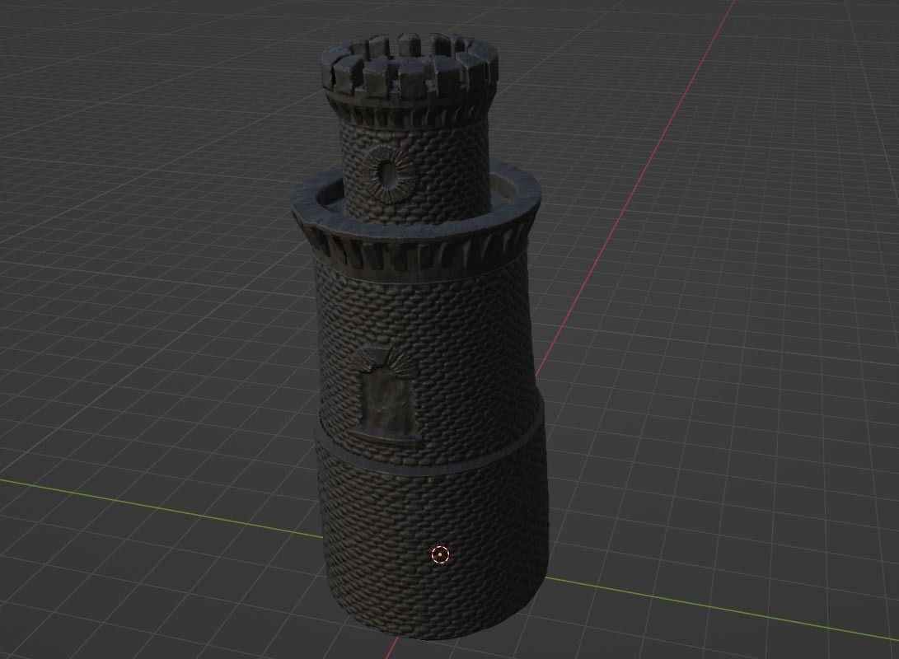Click the 3D cursor on the tower base
Screen dimensions: 899x659
440,554
